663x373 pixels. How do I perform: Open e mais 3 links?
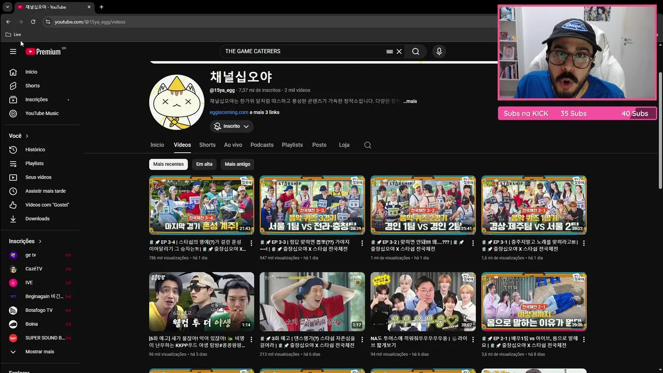[x=265, y=112]
